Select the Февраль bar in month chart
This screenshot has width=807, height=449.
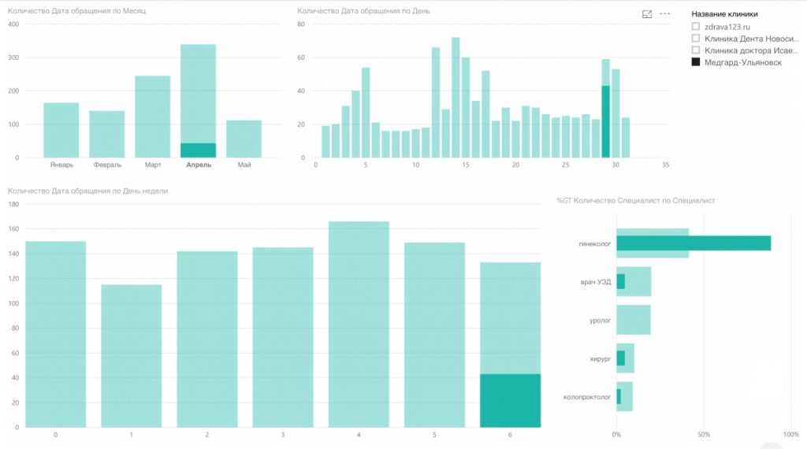click(106, 134)
